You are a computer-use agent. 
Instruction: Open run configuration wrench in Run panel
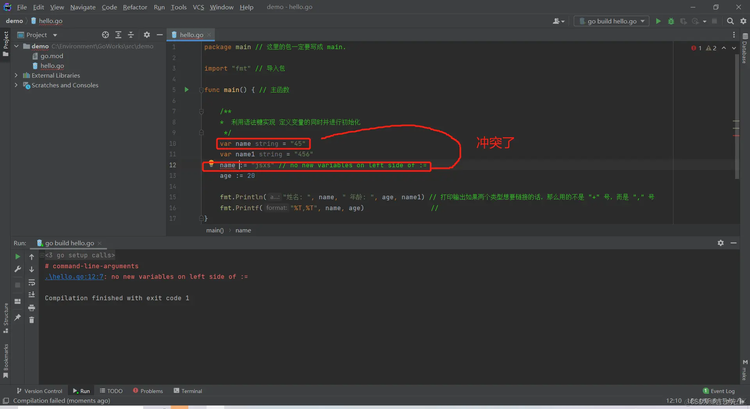click(18, 269)
